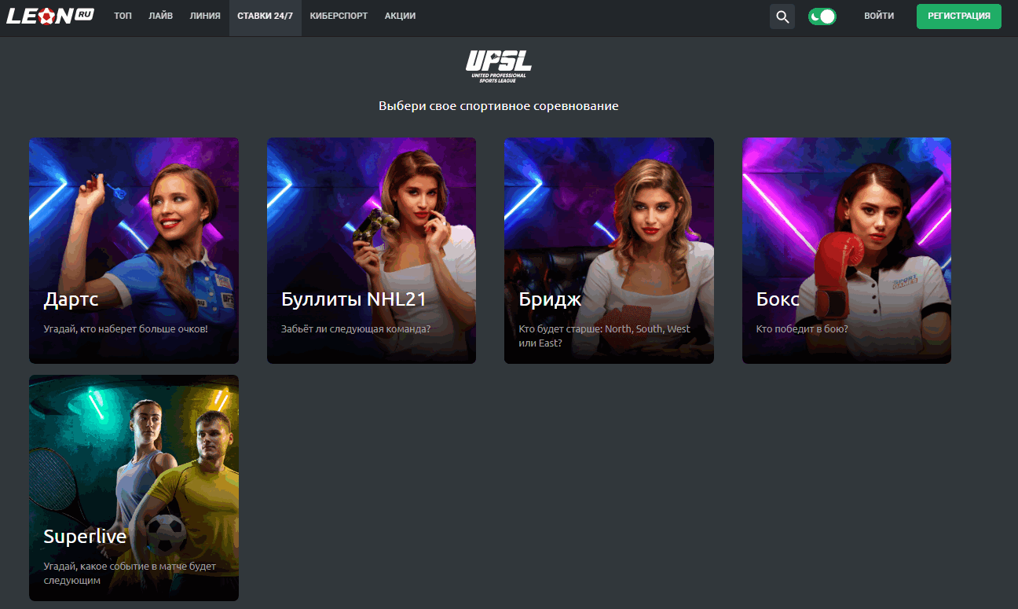Click the Бокс description 'Кто победит в бою?'

(x=802, y=329)
